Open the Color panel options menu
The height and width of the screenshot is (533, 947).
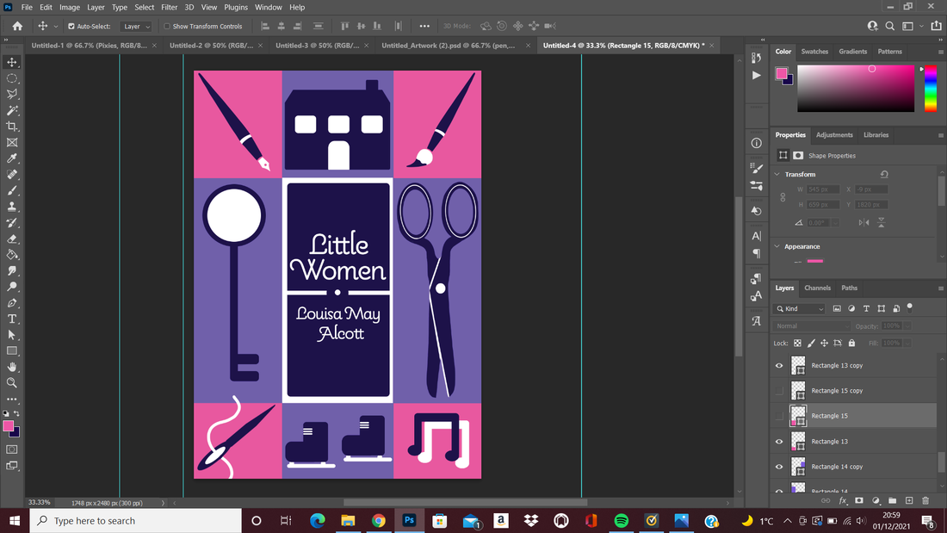tap(940, 52)
